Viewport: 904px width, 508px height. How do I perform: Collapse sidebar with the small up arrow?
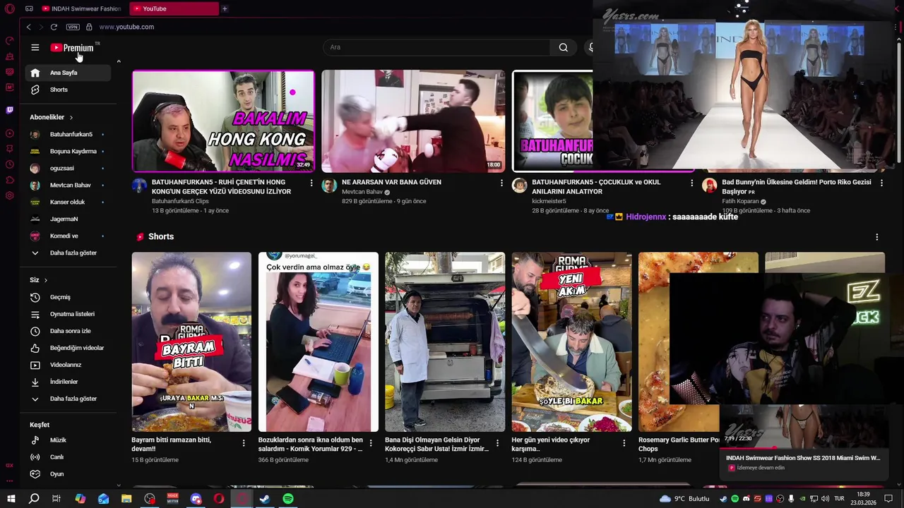coord(119,61)
